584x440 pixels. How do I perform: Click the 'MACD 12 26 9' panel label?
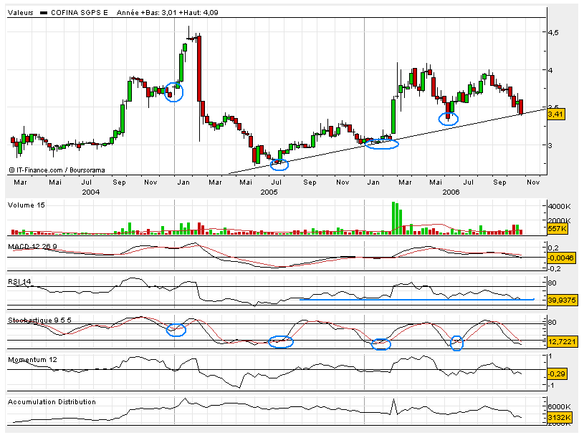coord(32,247)
